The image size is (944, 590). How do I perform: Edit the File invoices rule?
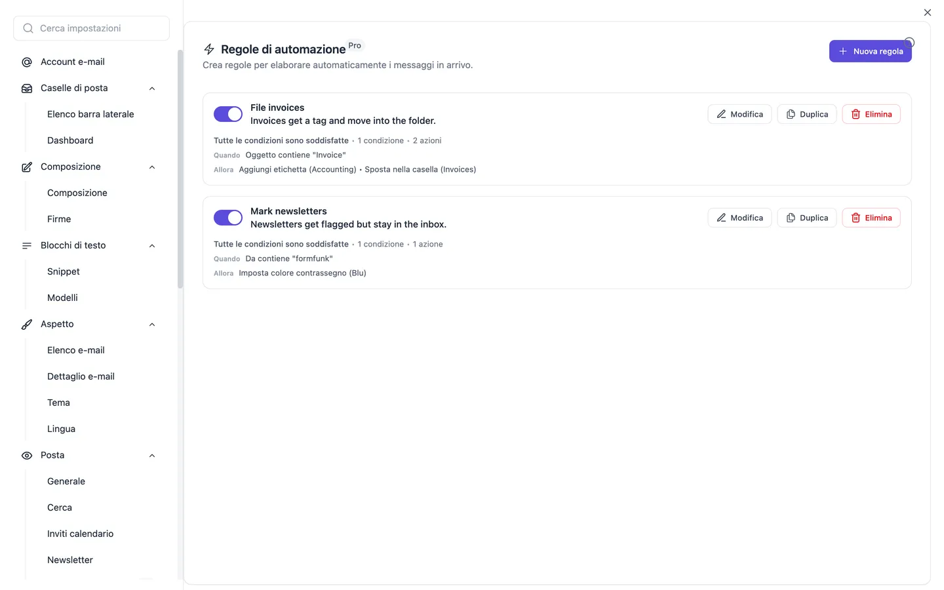click(739, 114)
